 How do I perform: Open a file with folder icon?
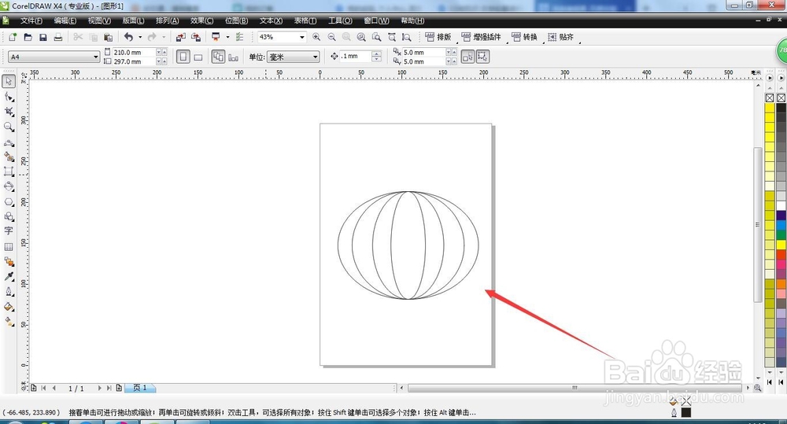(28, 37)
